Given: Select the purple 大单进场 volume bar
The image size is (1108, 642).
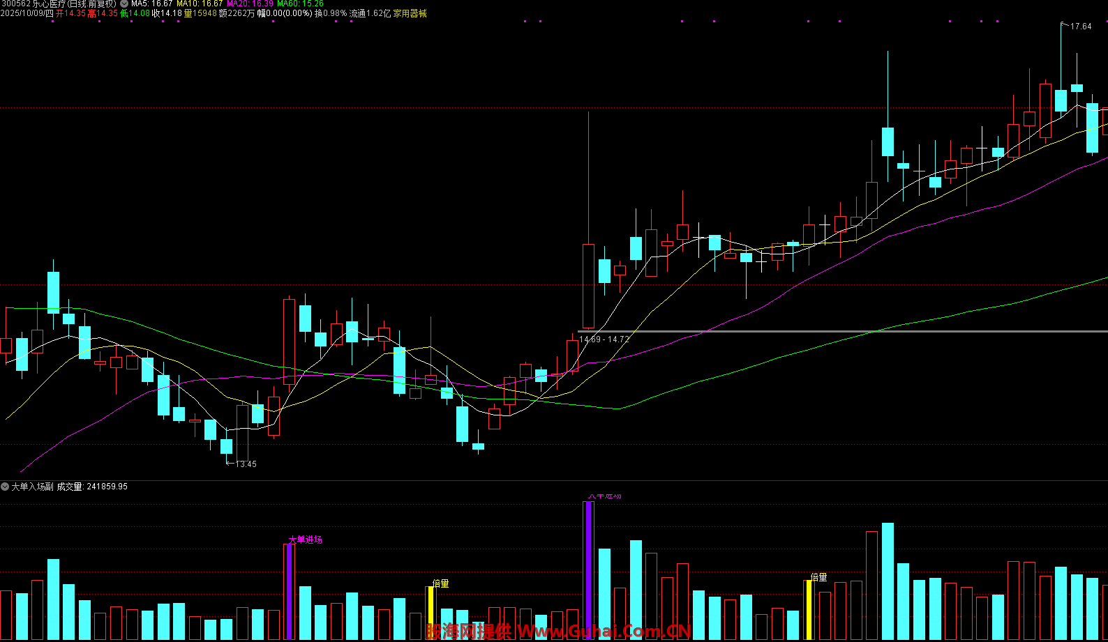Looking at the screenshot, I should point(289,591).
